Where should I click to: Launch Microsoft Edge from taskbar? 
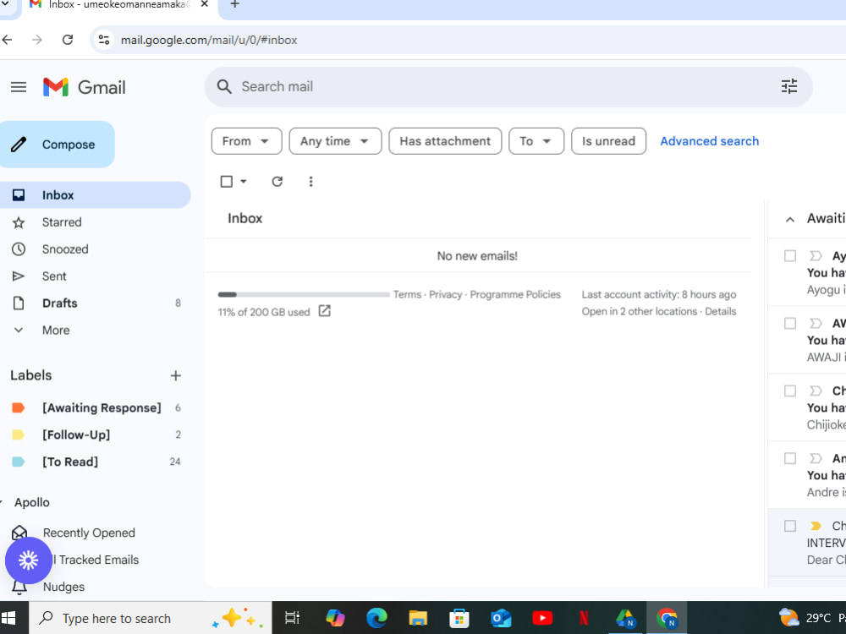[x=376, y=618]
